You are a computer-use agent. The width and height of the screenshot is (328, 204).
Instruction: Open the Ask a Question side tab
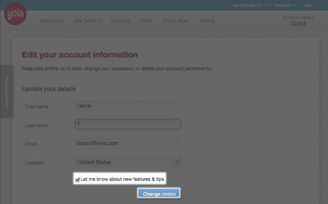point(7,91)
